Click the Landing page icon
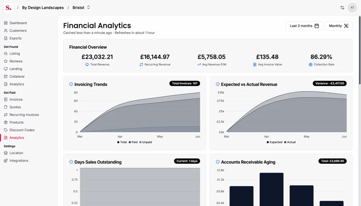 (x=6, y=69)
